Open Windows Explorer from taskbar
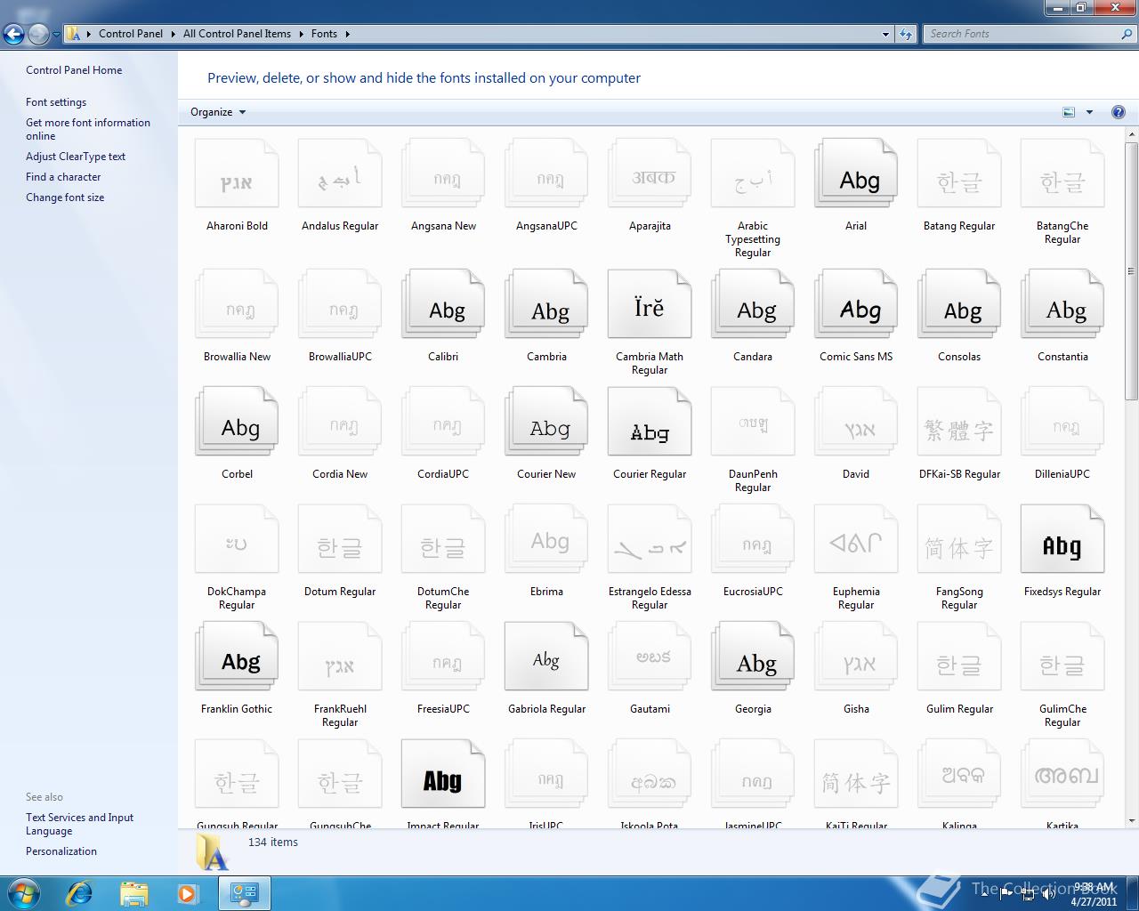Viewport: 1139px width, 911px height. [x=133, y=893]
